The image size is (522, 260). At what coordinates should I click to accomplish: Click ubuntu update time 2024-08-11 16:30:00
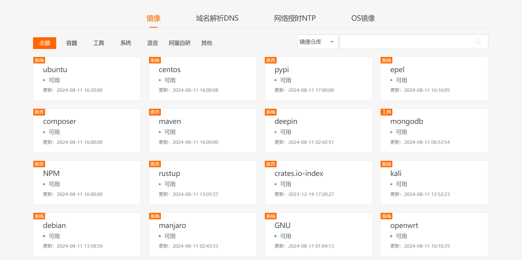(80, 90)
